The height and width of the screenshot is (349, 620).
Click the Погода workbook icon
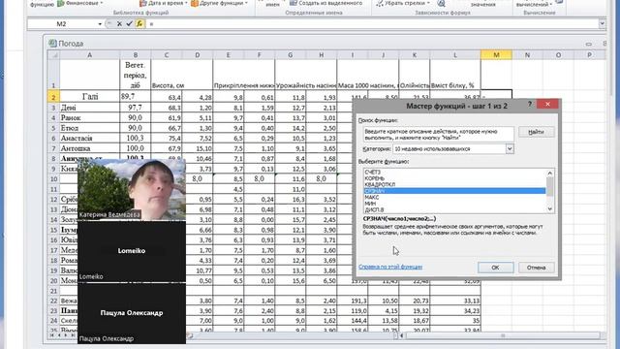(52, 43)
